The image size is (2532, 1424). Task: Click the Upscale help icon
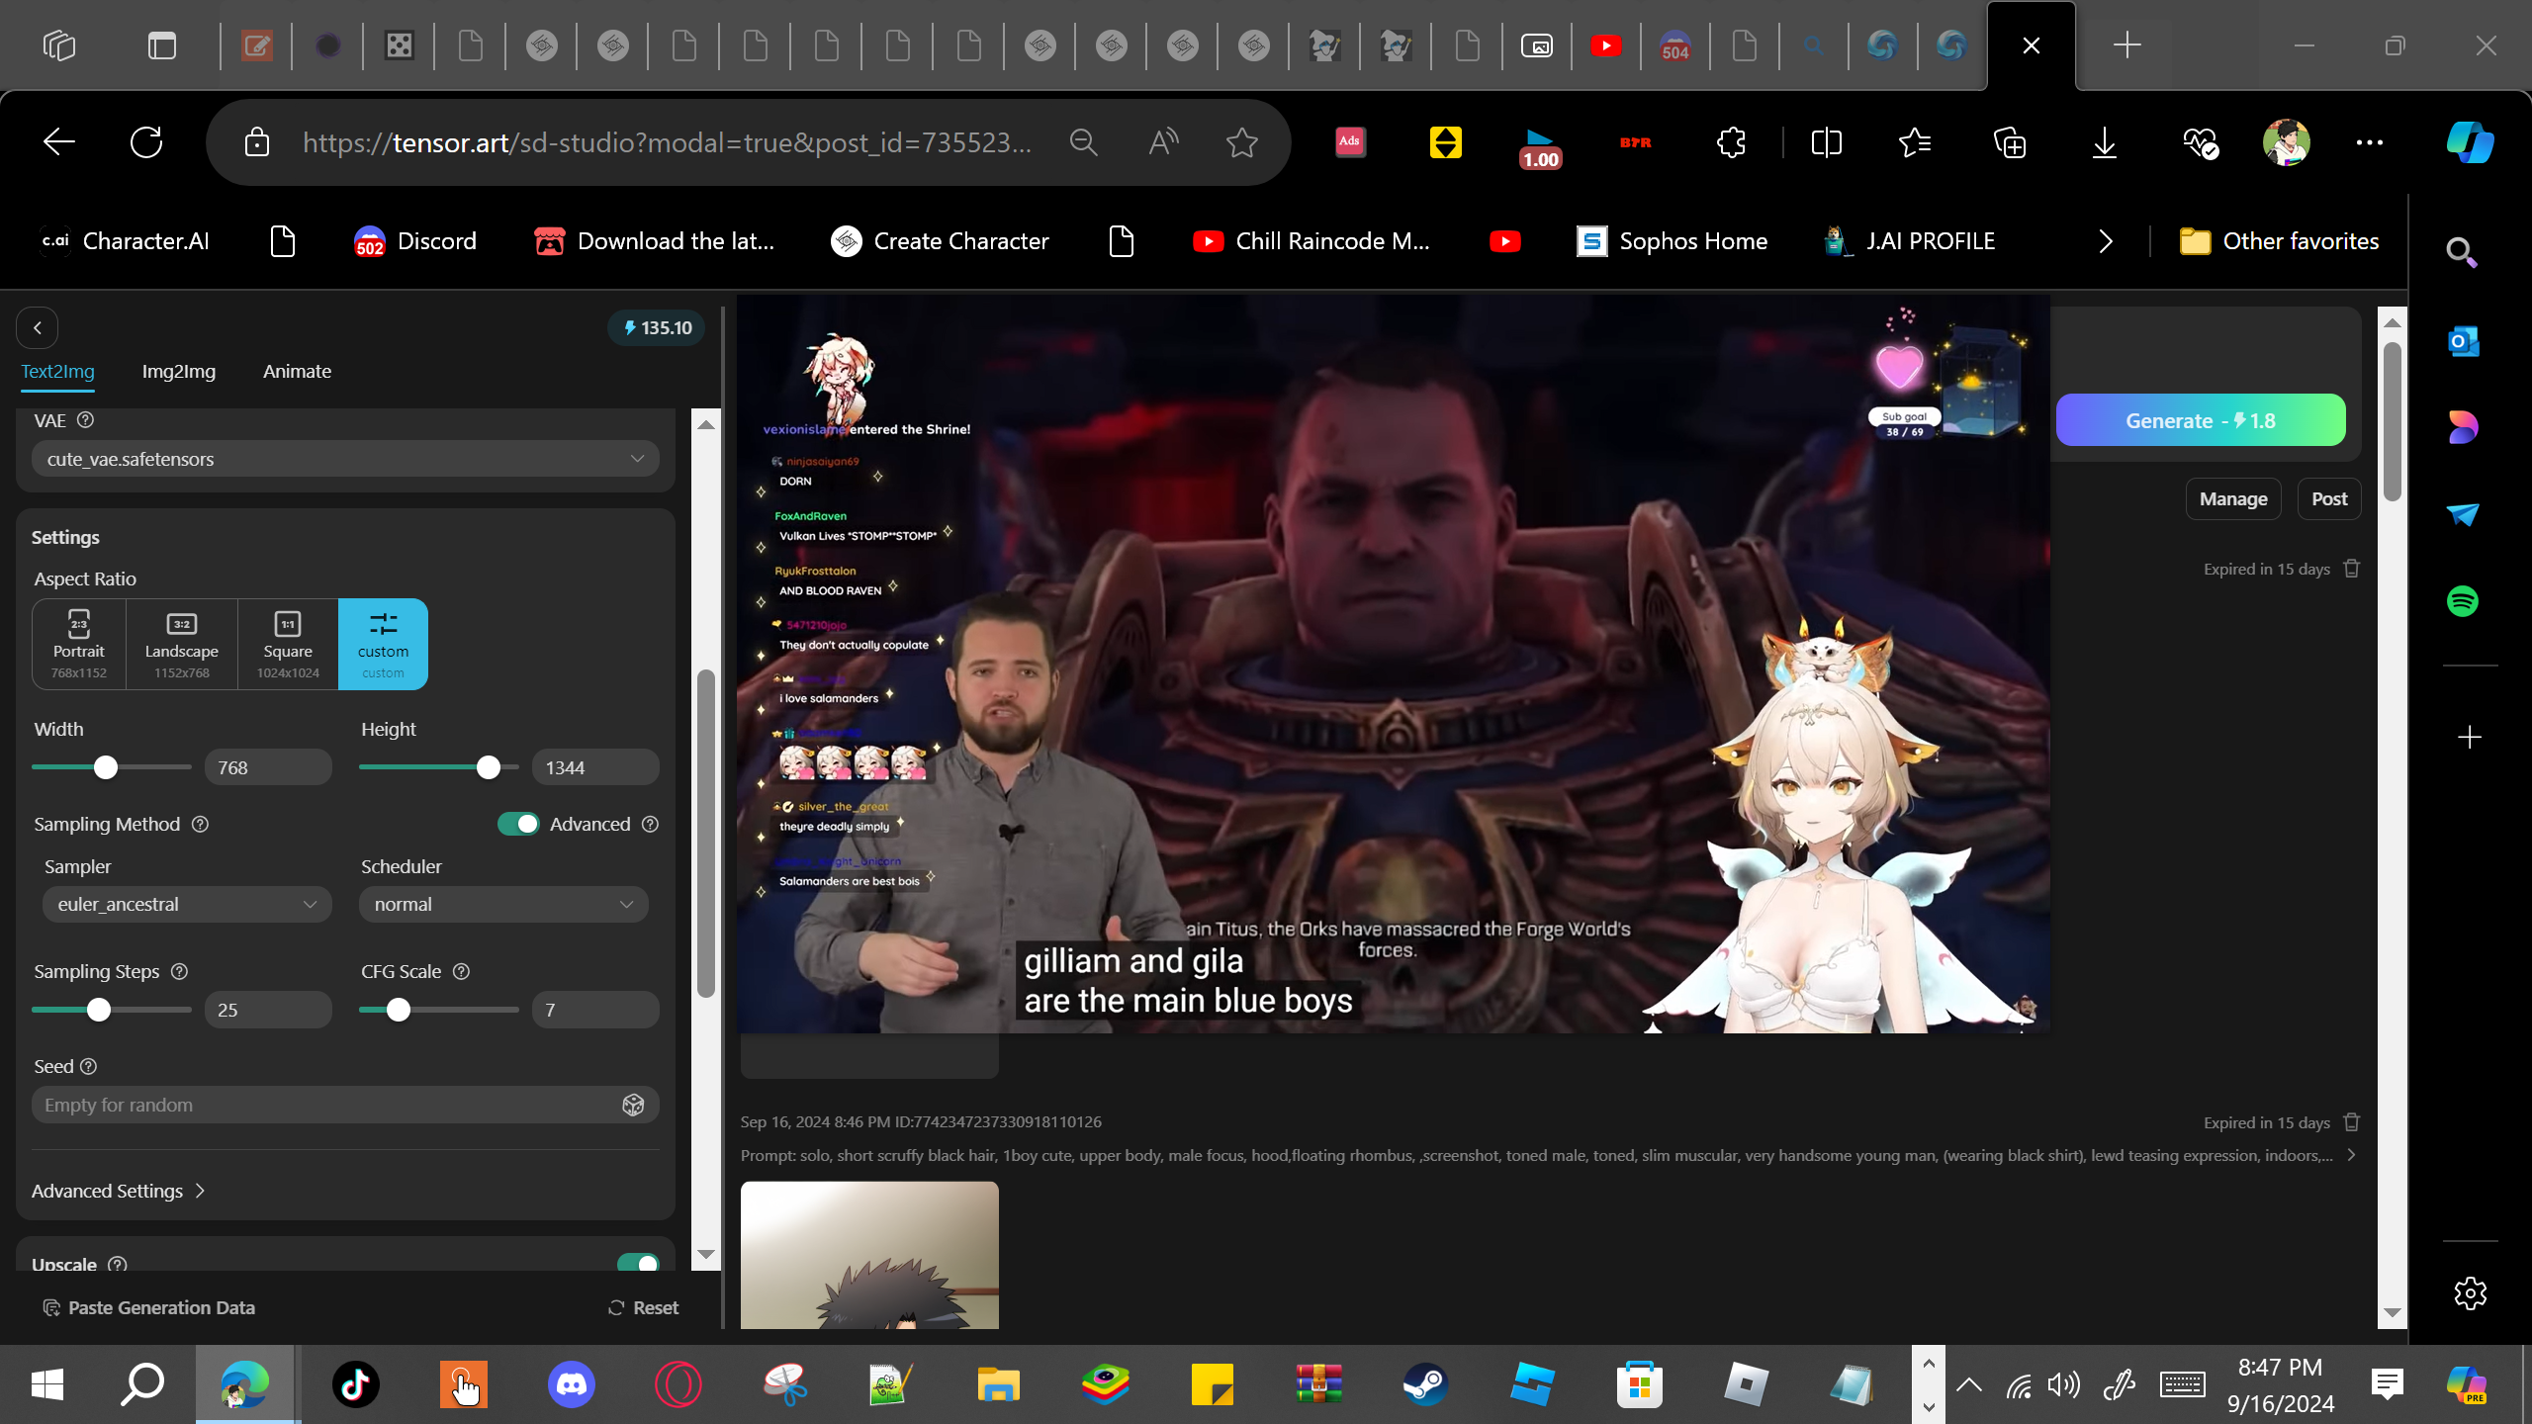(118, 1264)
